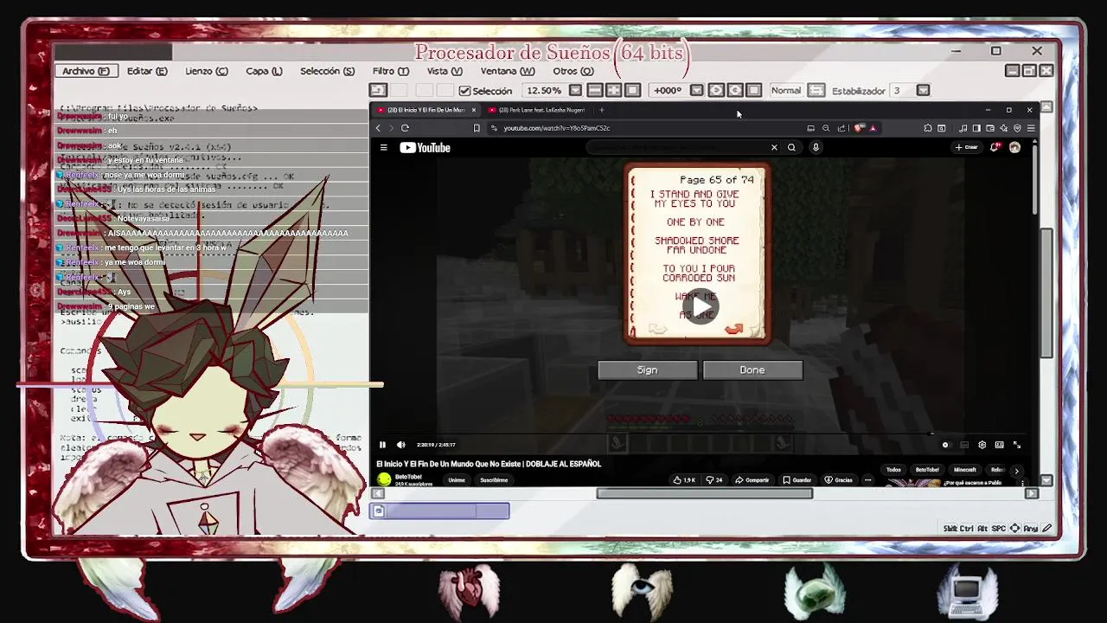The width and height of the screenshot is (1107, 623).
Task: Open the Lienzo menu
Action: (206, 71)
